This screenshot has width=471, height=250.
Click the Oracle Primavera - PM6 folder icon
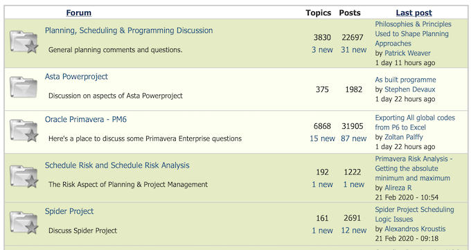[x=24, y=131]
